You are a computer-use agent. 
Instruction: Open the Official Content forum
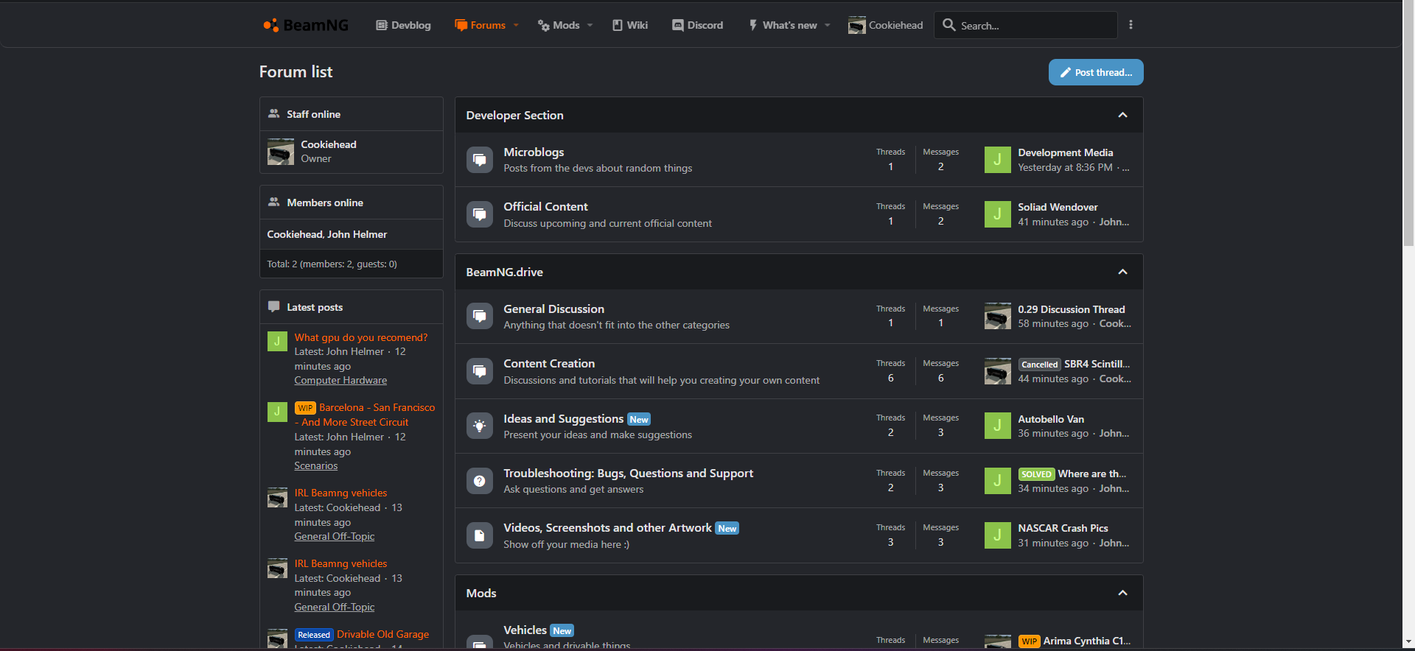click(x=545, y=206)
